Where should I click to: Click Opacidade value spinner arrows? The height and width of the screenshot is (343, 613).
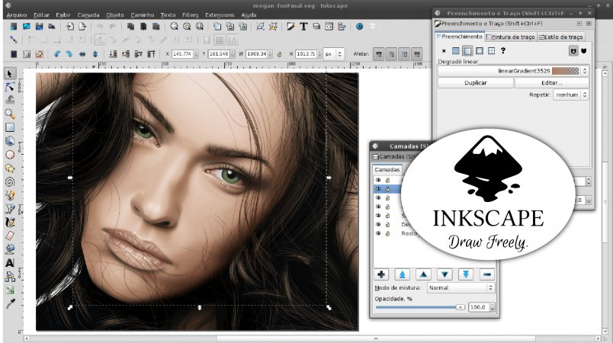[x=493, y=307]
